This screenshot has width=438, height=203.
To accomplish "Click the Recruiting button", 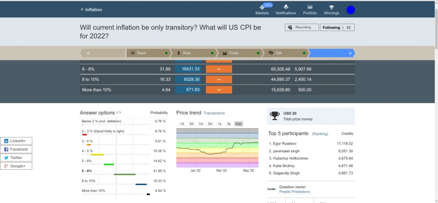I will pos(302,27).
